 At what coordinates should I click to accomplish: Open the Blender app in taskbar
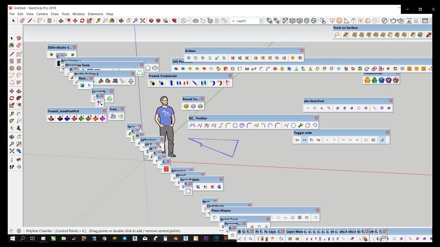176,238
